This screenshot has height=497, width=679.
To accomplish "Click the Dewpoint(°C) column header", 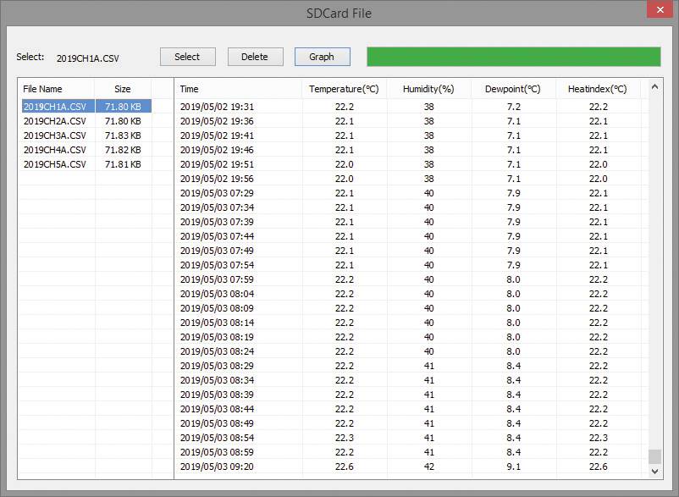I will coord(512,89).
